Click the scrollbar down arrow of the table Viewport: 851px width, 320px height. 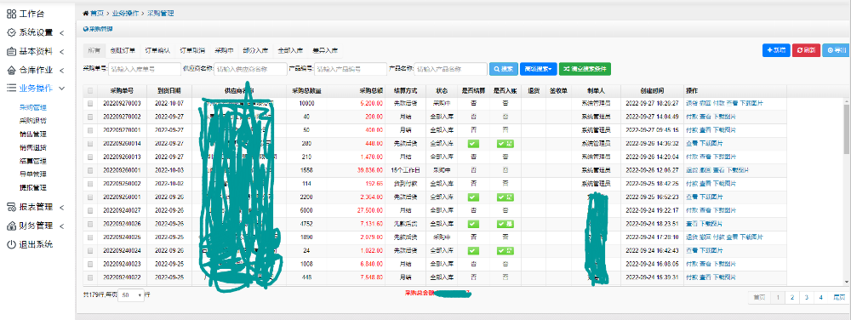[x=846, y=281]
